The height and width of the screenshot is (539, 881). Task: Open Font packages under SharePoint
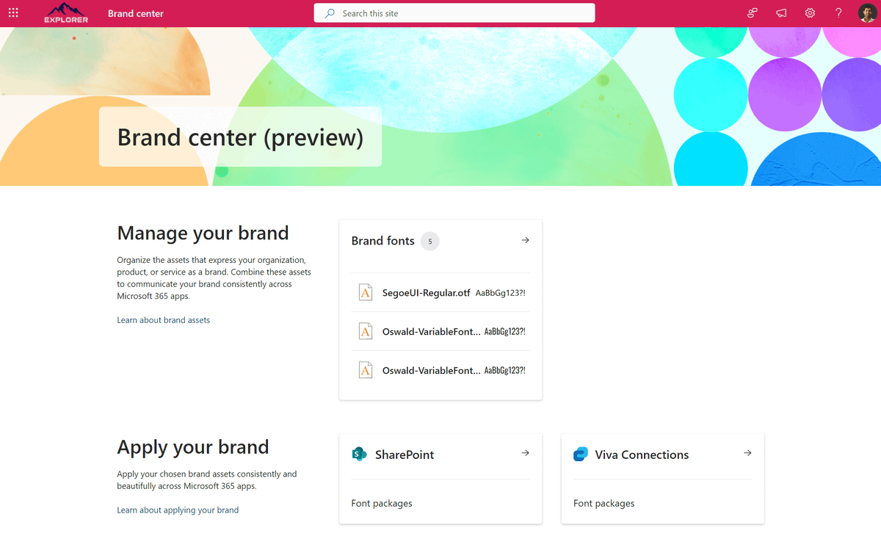click(x=382, y=503)
